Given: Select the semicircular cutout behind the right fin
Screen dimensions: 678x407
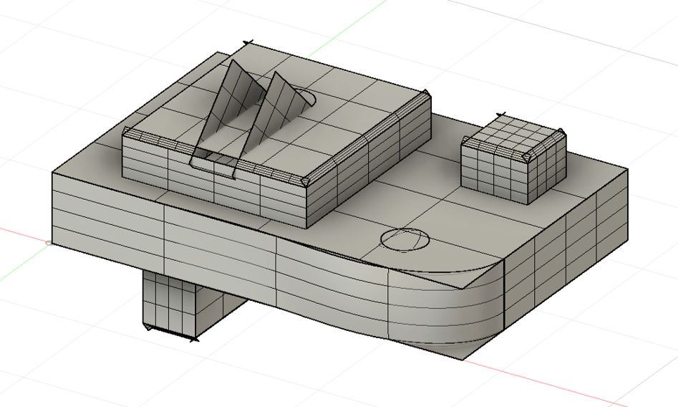Looking at the screenshot, I should [x=308, y=98].
